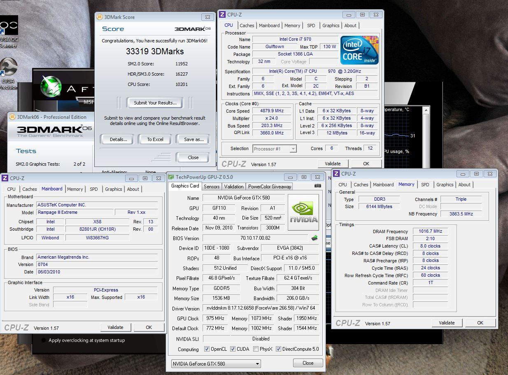Click the CPU Score 10201 value
The image size is (508, 375).
pos(182,84)
